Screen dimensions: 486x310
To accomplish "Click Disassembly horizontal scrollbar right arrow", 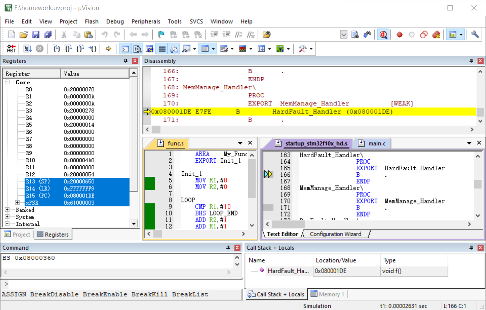I will pyautogui.click(x=472, y=129).
